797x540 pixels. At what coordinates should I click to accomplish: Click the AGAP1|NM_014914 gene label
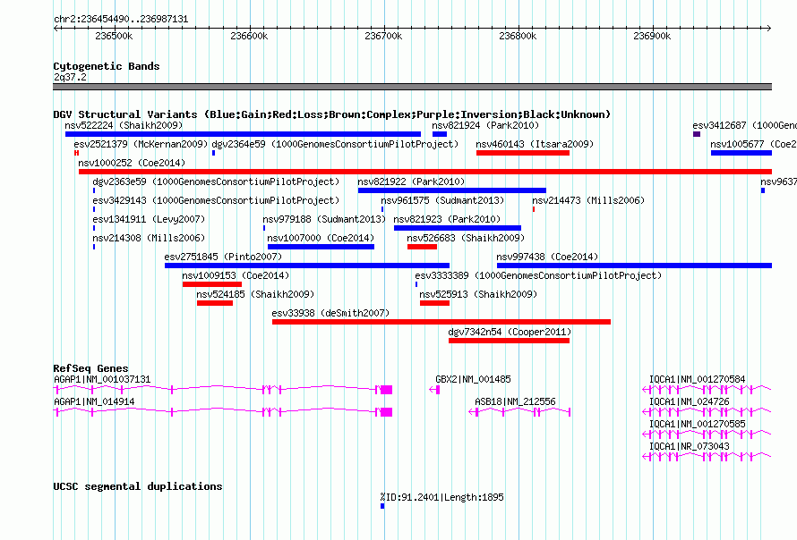point(94,401)
